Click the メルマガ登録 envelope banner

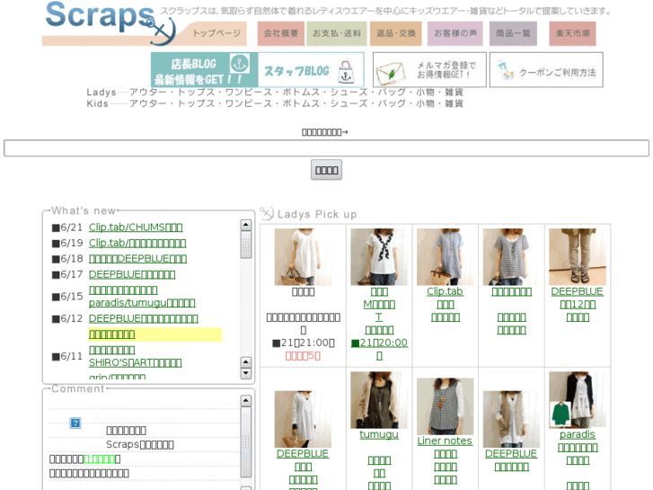point(429,69)
